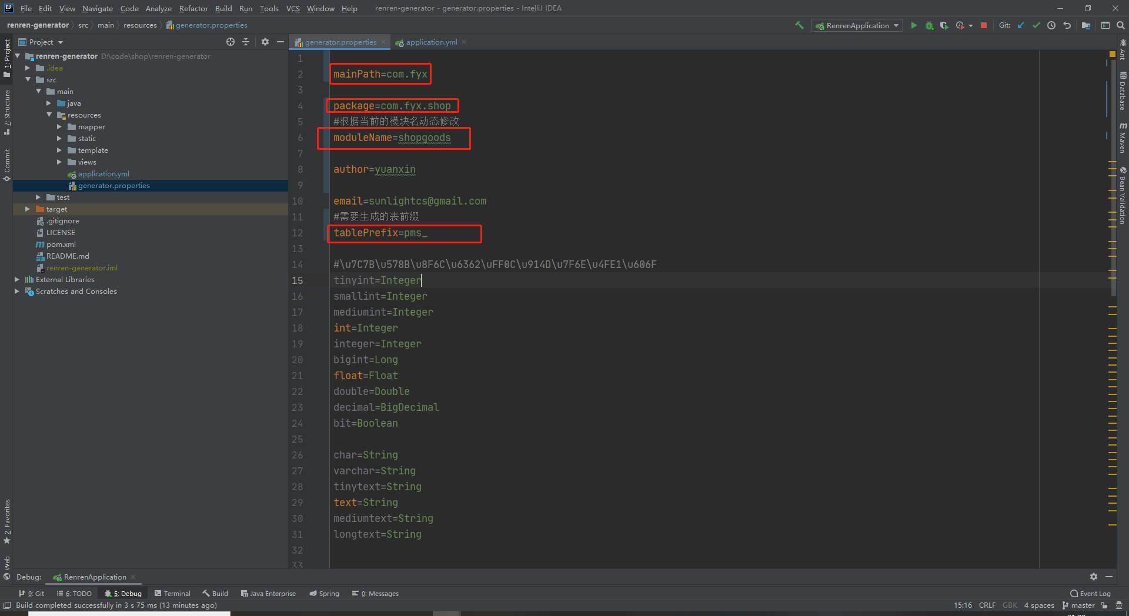Screen dimensions: 1129x616
Task: Open the Favorites side panel
Action: coord(6,521)
